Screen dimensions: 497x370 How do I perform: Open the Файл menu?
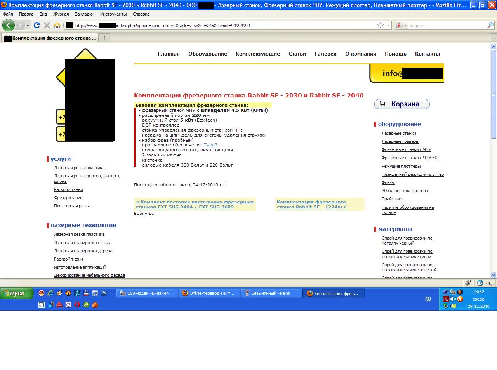pyautogui.click(x=8, y=14)
